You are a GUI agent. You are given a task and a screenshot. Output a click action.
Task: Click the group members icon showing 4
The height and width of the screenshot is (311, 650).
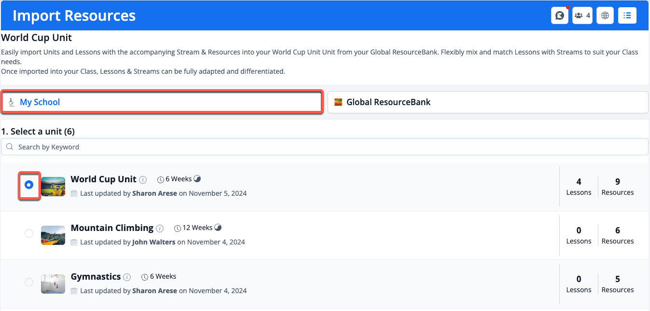[582, 15]
